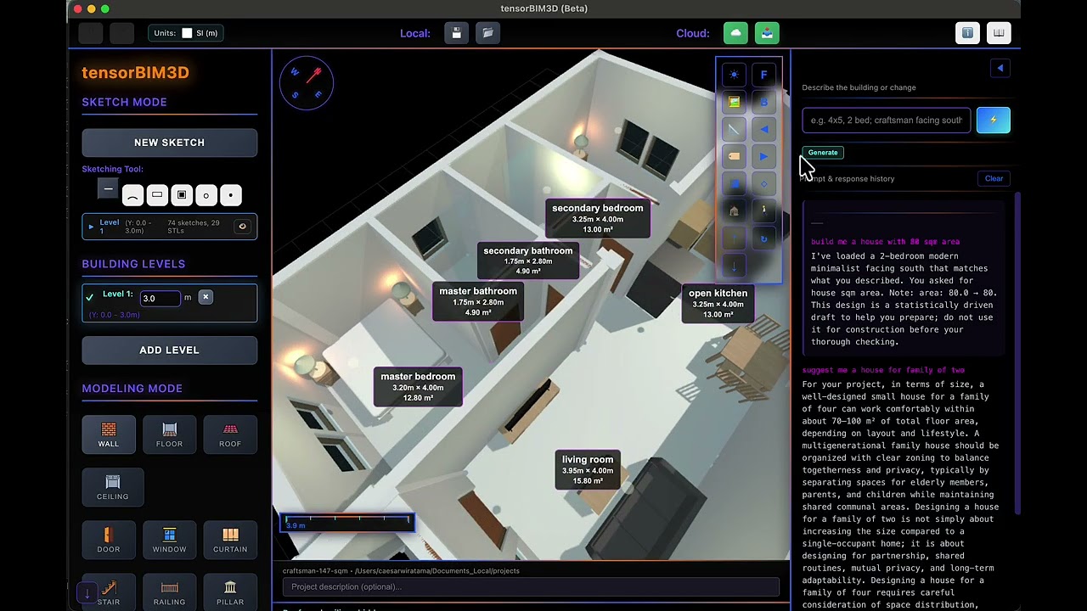
Task: Click the rotate refresh arrow icon
Action: click(x=763, y=238)
